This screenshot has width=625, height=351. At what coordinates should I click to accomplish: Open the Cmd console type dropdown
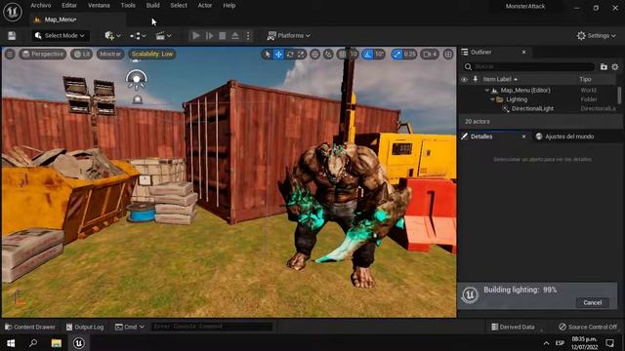(130, 328)
